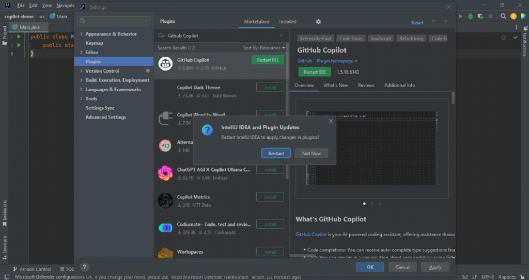The height and width of the screenshot is (280, 529).
Task: Click Not Now in the dialog
Action: (x=312, y=153)
